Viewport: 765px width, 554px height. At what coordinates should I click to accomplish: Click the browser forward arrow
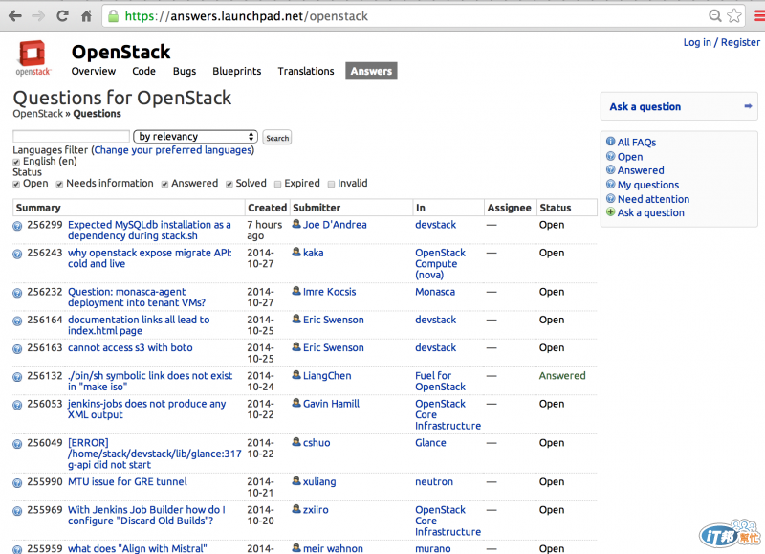coord(38,16)
